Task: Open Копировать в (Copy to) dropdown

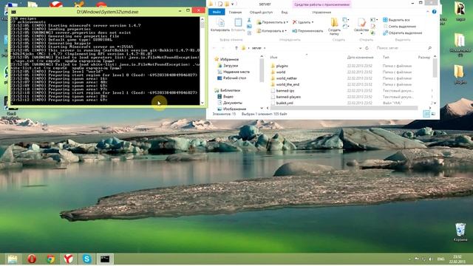Action: (271, 31)
